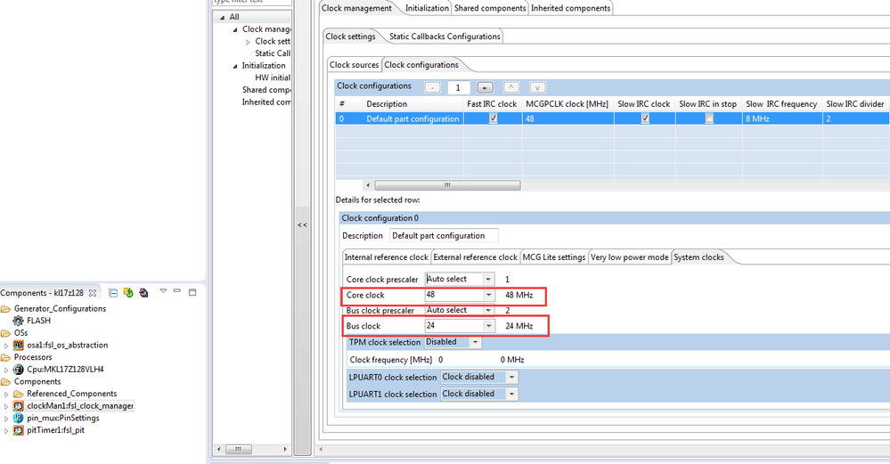This screenshot has height=464, width=890.
Task: Open the External reference clock tab
Action: pyautogui.click(x=476, y=257)
